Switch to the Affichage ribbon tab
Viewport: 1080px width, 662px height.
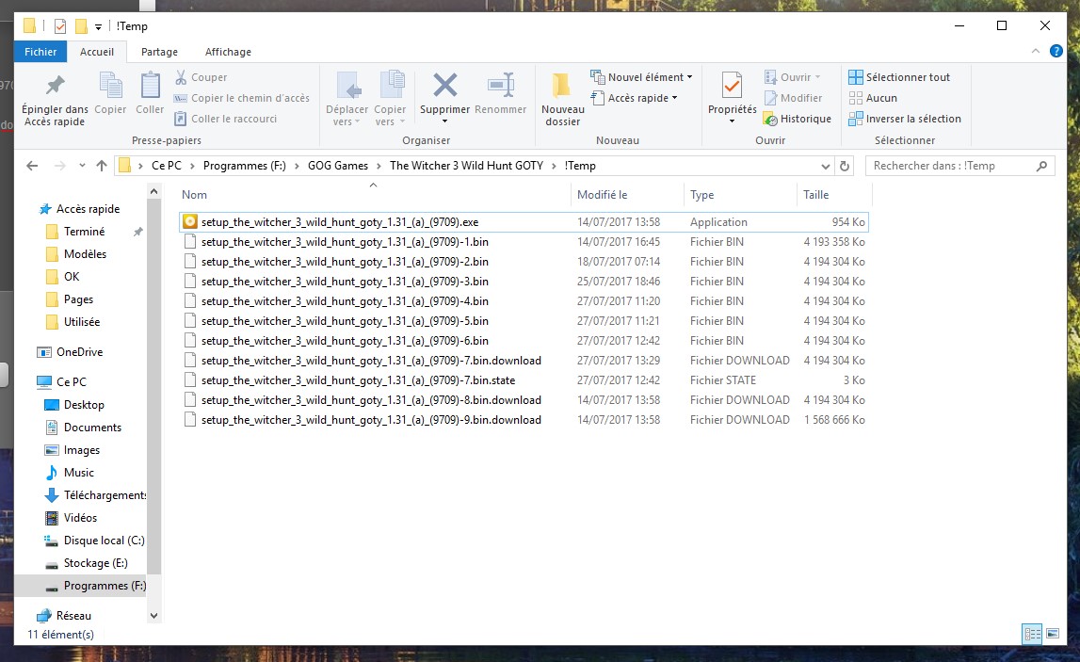pos(228,52)
